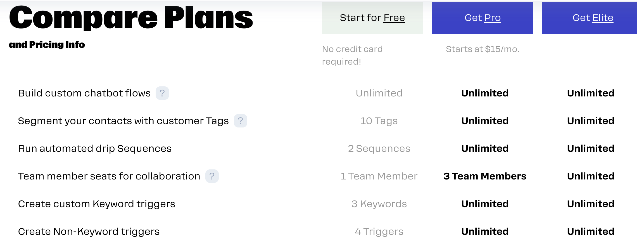Image resolution: width=637 pixels, height=246 pixels.
Task: Click 'Run automated drip Sequences' label
Action: coord(95,148)
